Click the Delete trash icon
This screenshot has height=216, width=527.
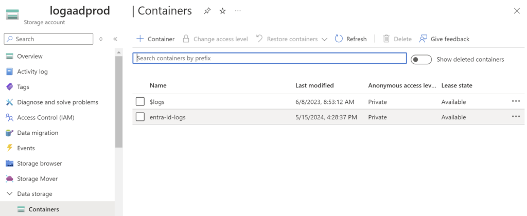point(387,39)
